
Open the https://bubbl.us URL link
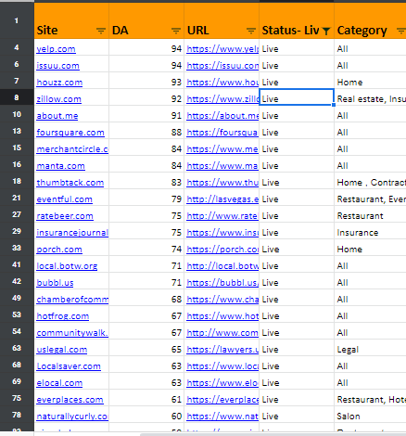222,283
